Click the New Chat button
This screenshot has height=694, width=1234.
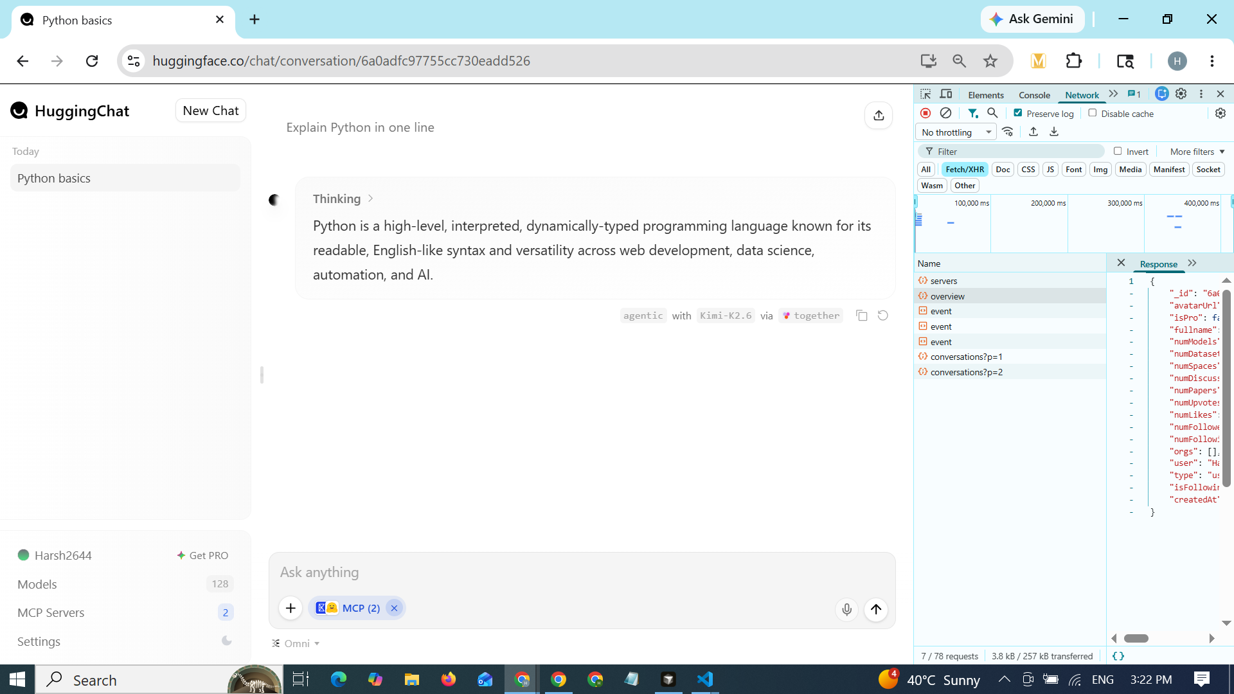[211, 111]
